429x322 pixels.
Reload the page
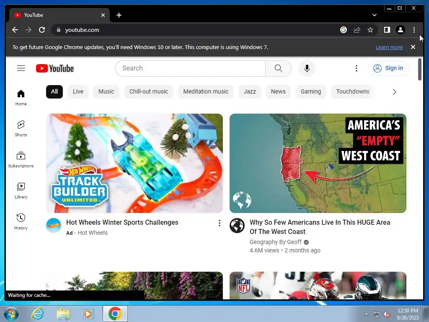pos(42,30)
